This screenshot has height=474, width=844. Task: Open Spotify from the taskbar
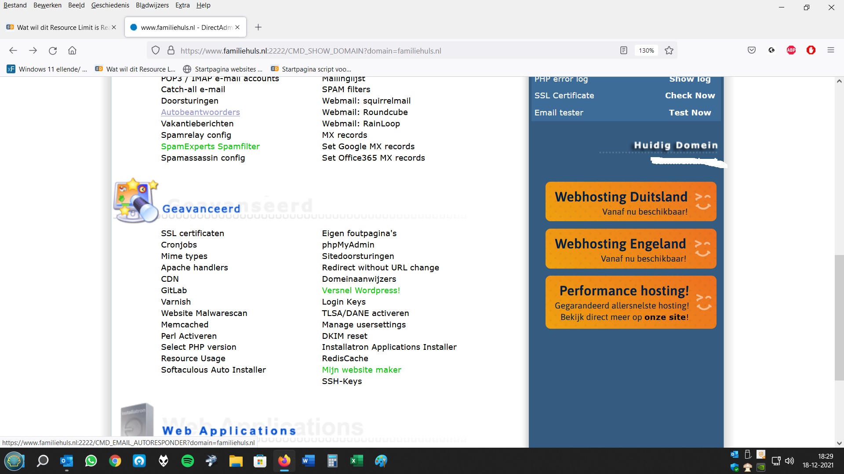(x=188, y=461)
